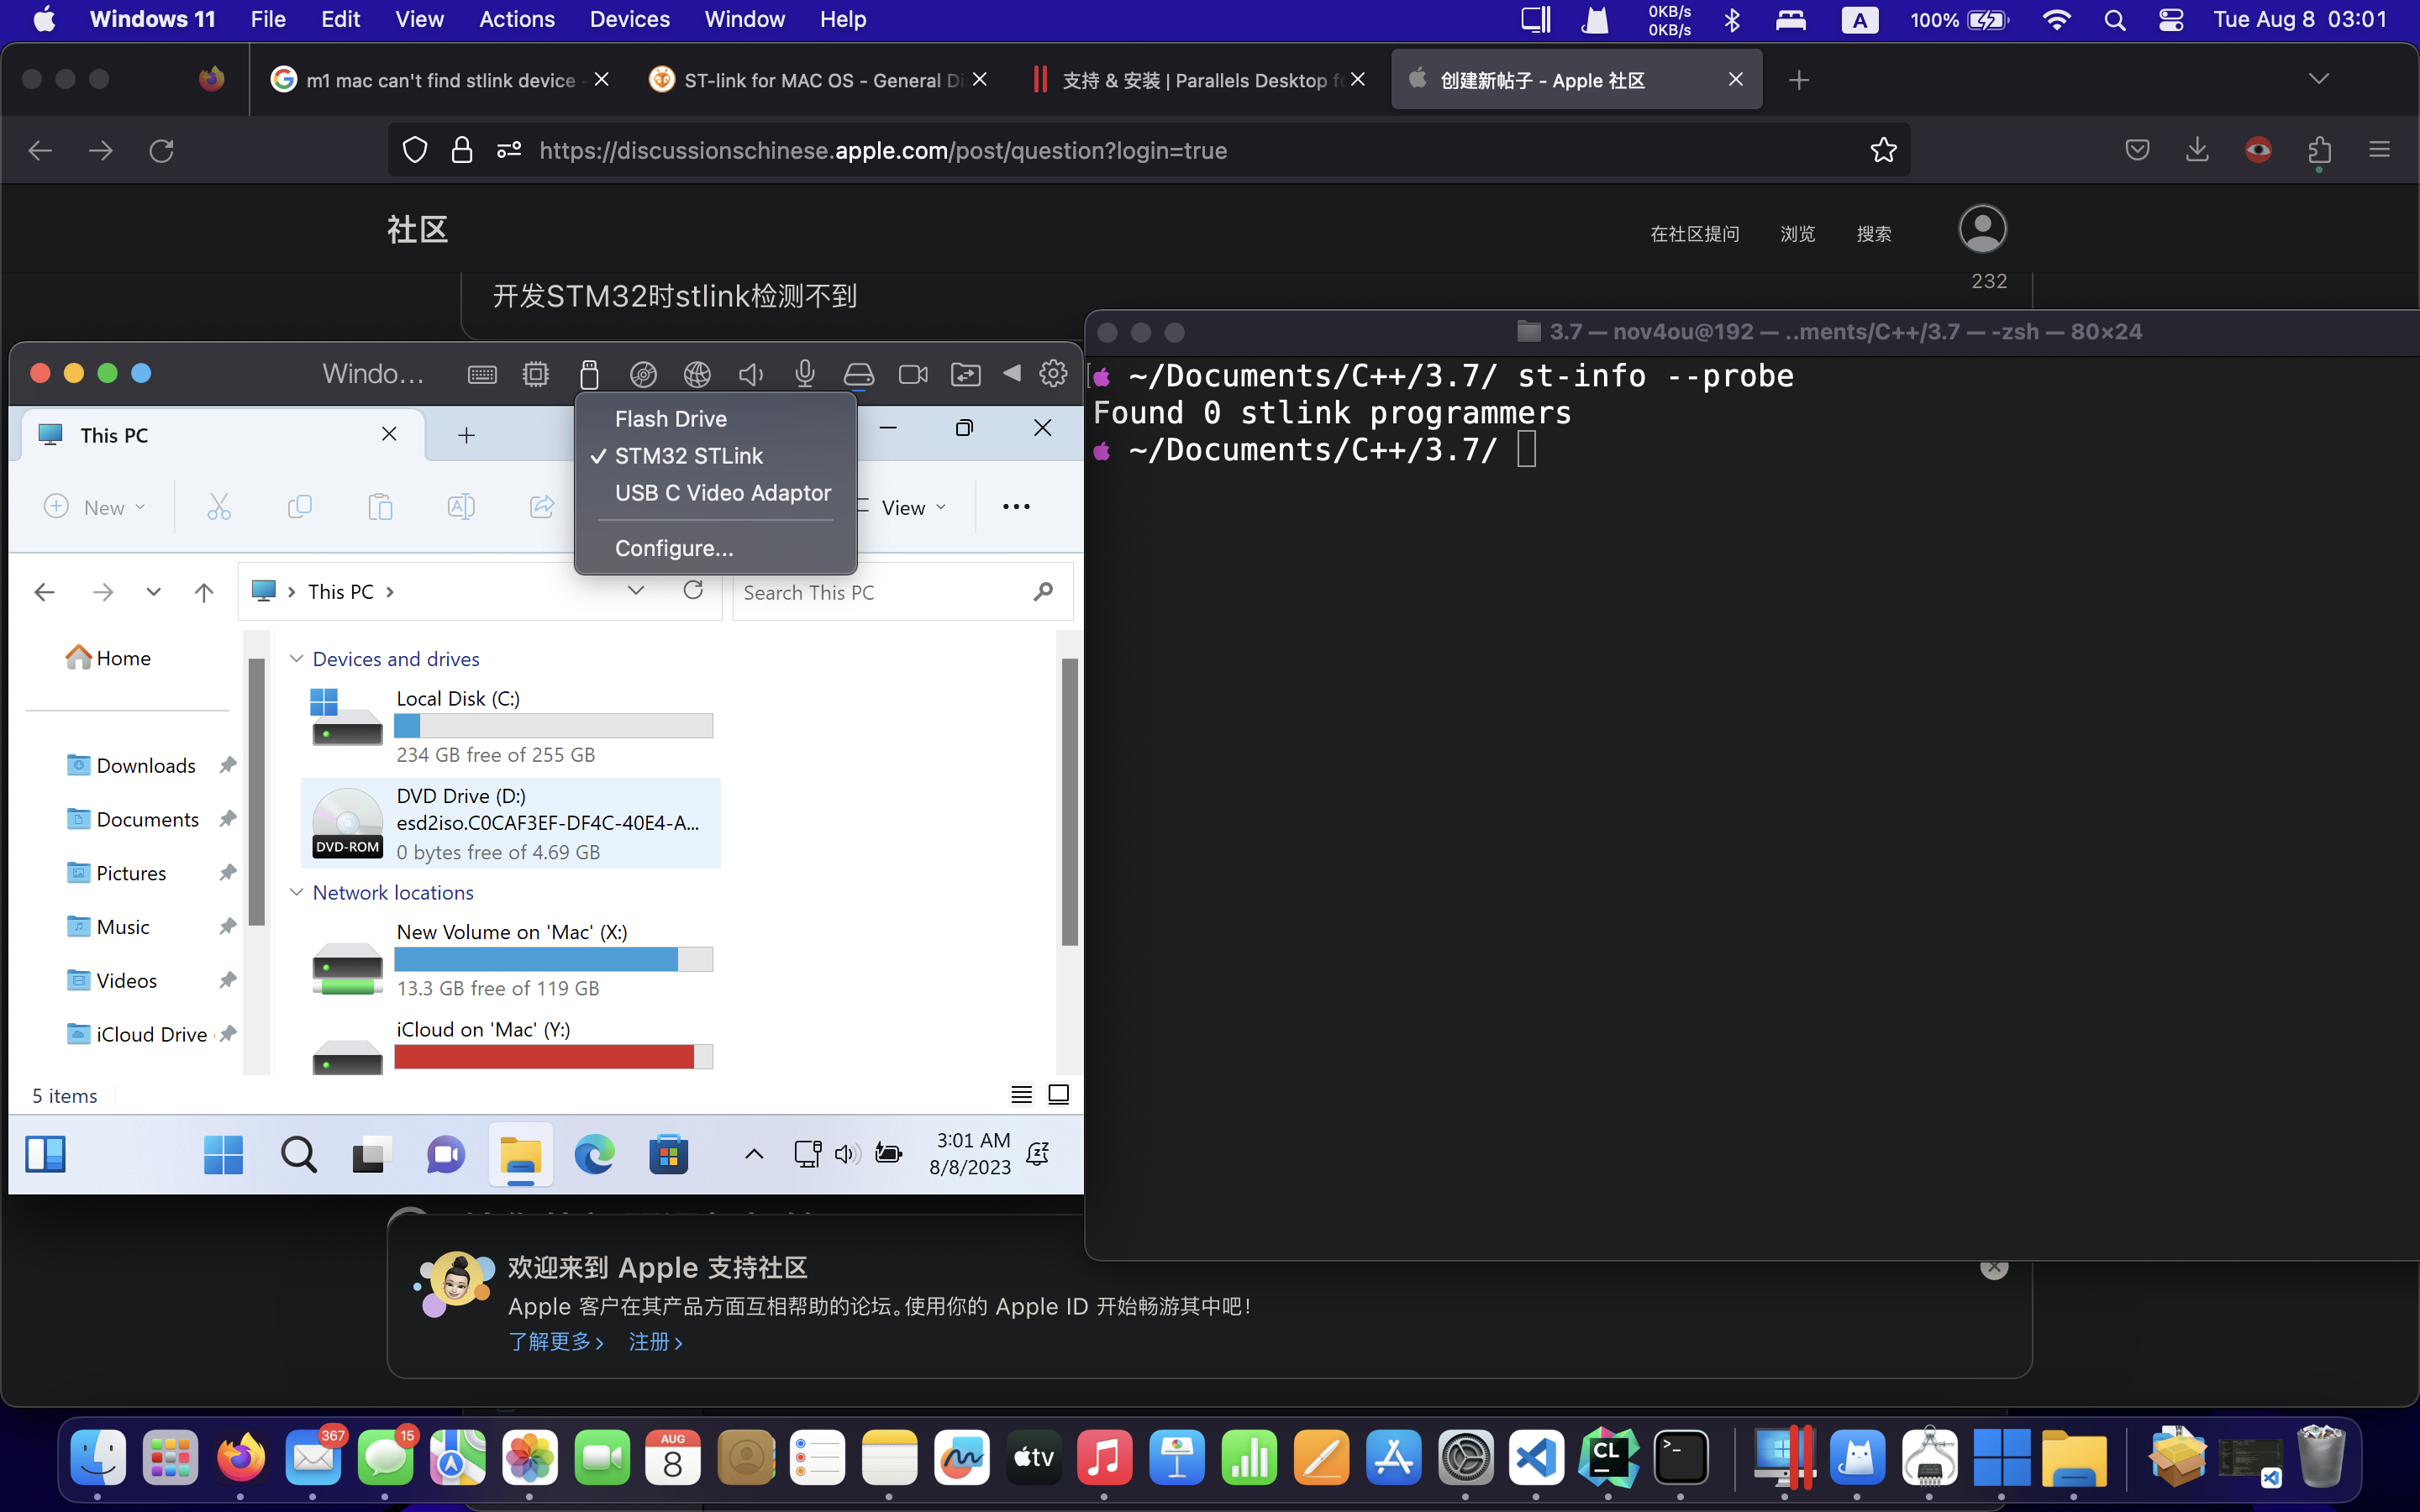Switch to ST-link for MAC OS tab
Viewport: 2420px width, 1512px height.
(810, 80)
